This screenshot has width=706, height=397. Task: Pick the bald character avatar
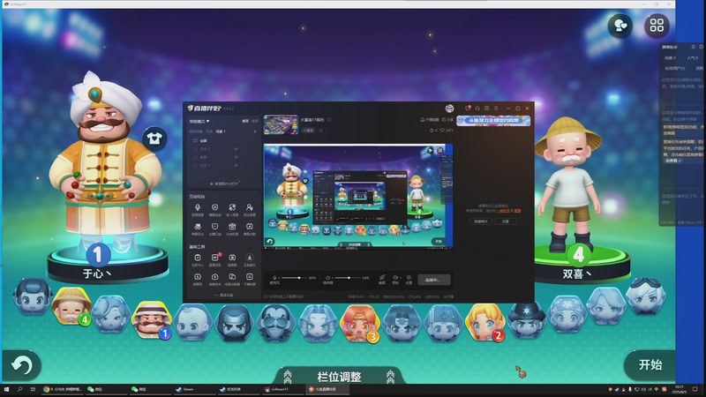coord(193,322)
